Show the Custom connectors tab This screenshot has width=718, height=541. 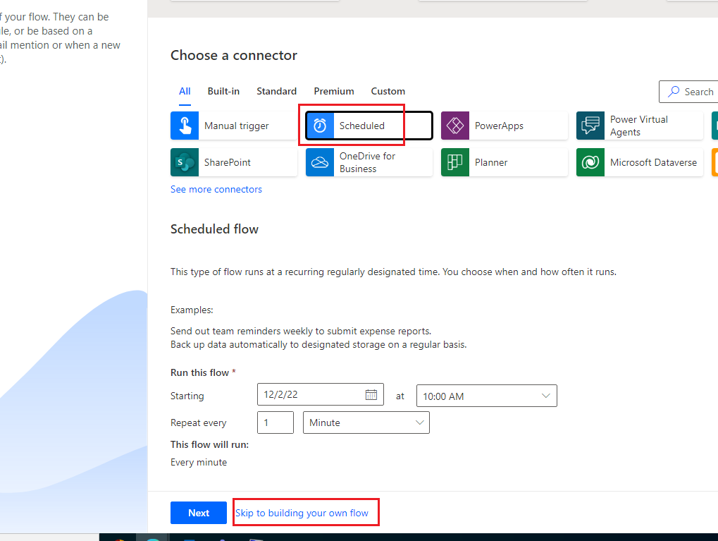coord(388,91)
